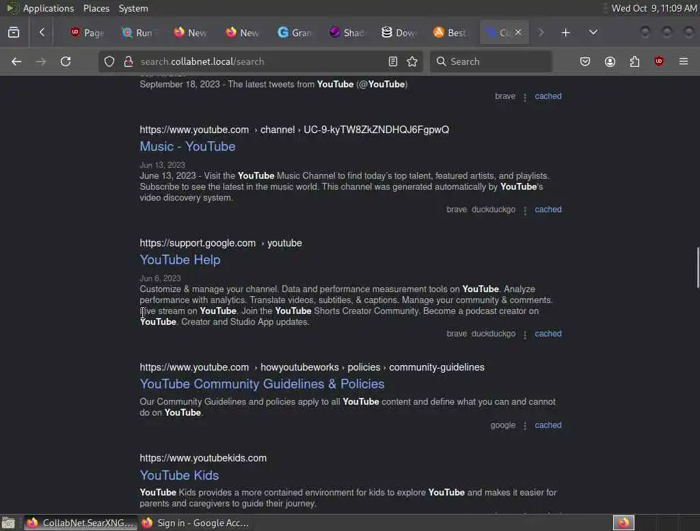Click the show desktop icon in taskbar

[8, 523]
